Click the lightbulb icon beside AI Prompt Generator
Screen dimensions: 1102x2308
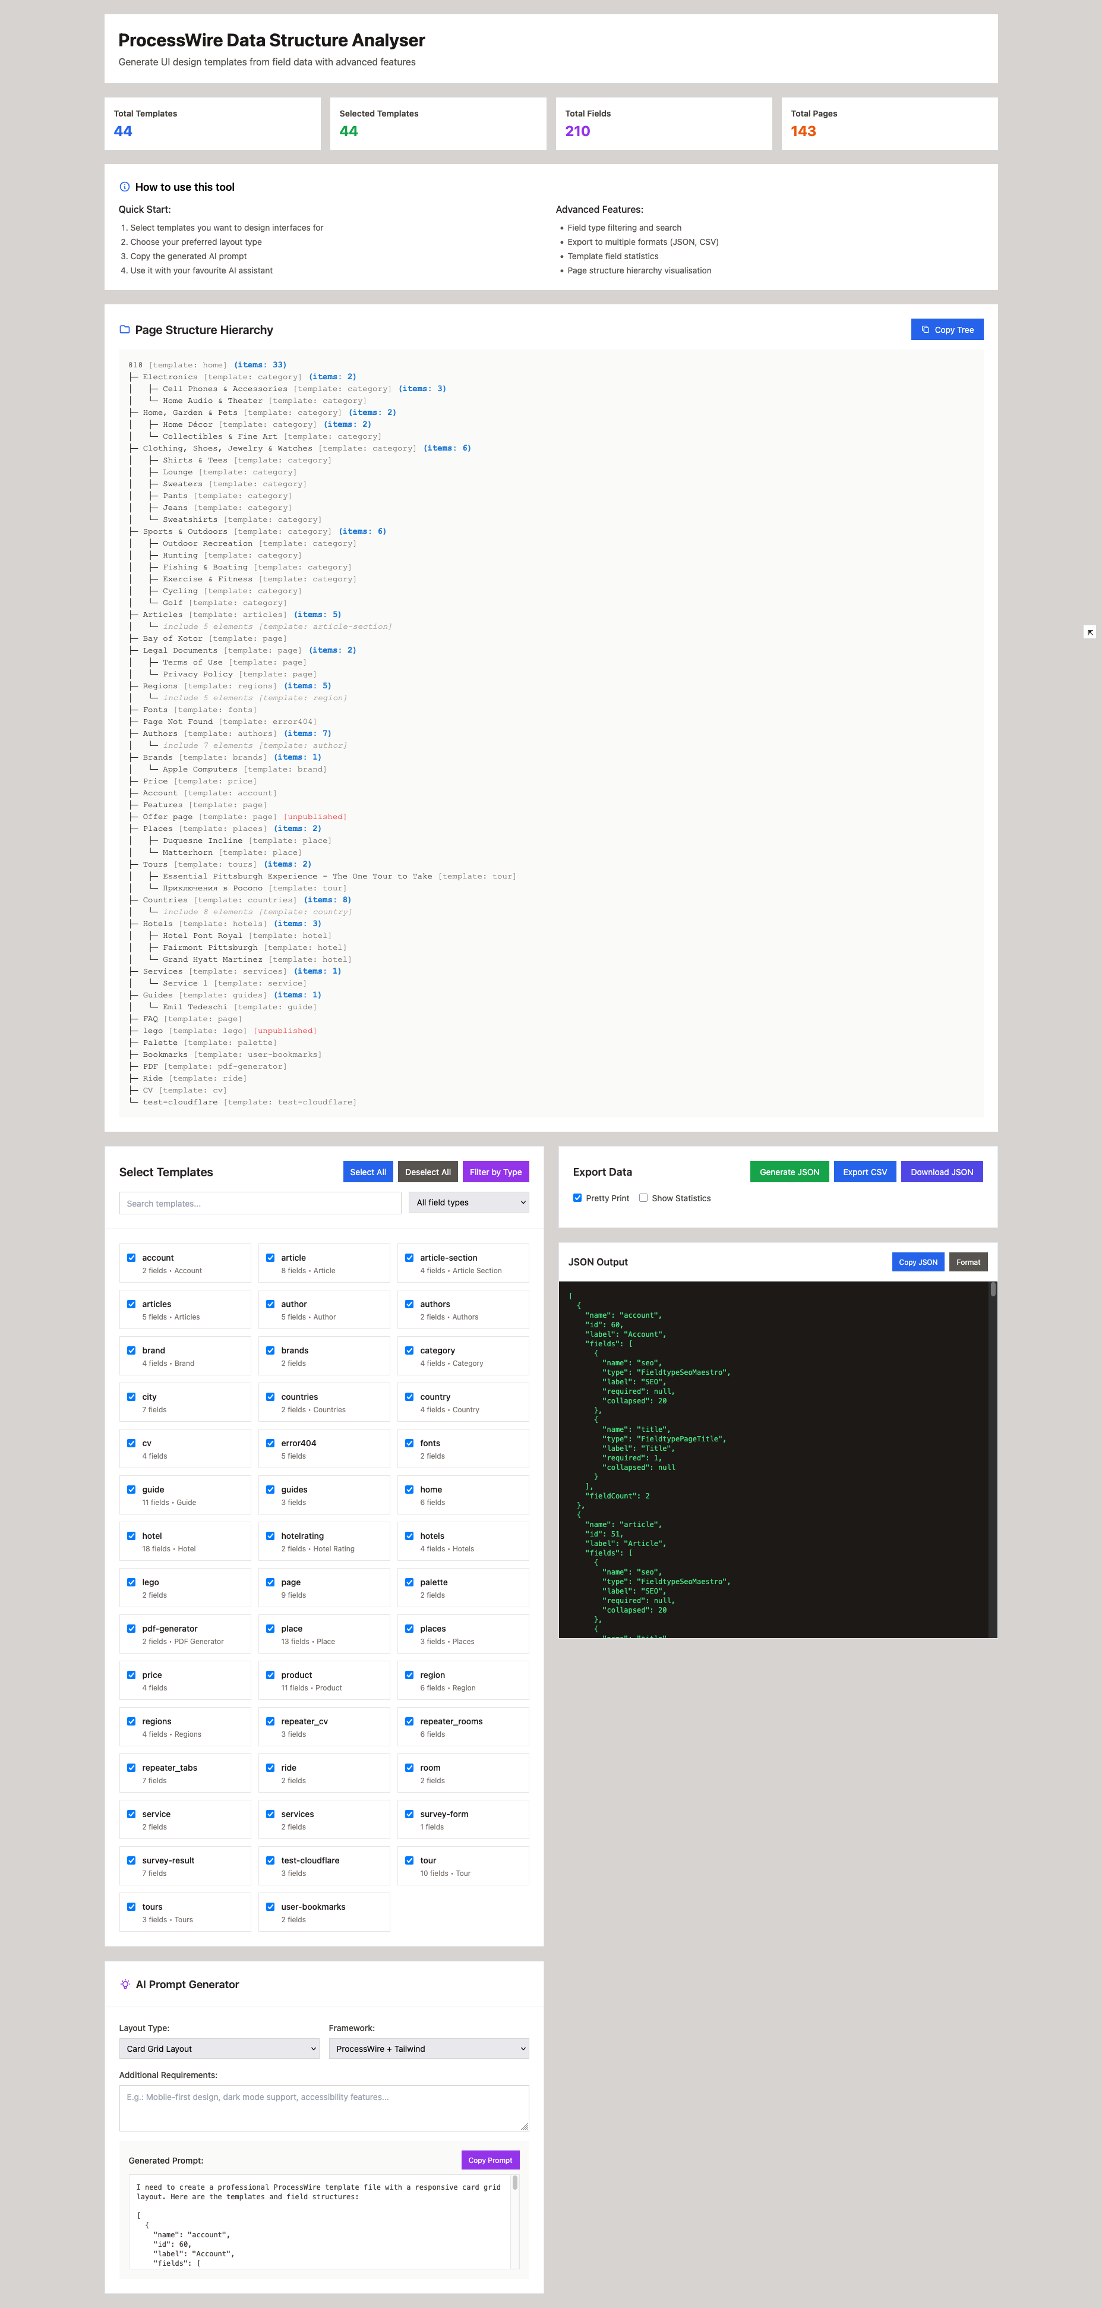point(124,1985)
